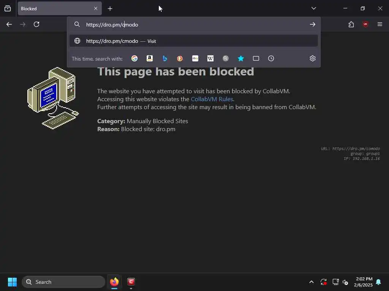Search this time with Wikipedia
This screenshot has height=291, width=389.
click(x=210, y=58)
